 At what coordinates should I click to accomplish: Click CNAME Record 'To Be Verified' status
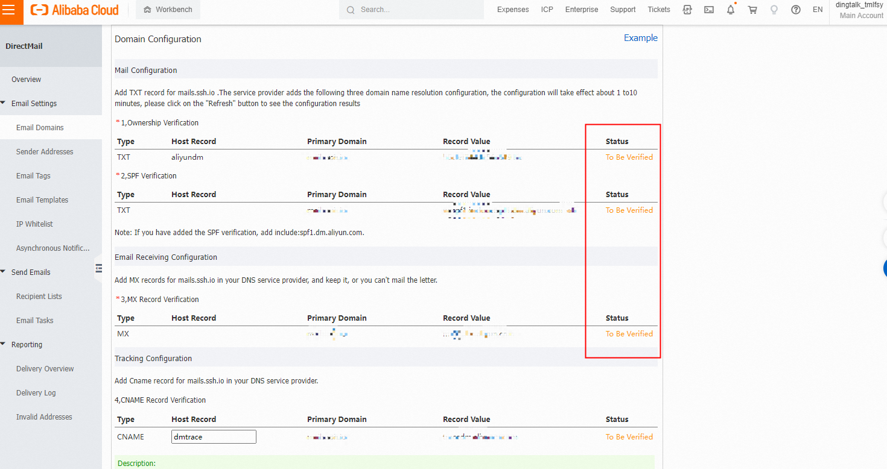coord(629,437)
